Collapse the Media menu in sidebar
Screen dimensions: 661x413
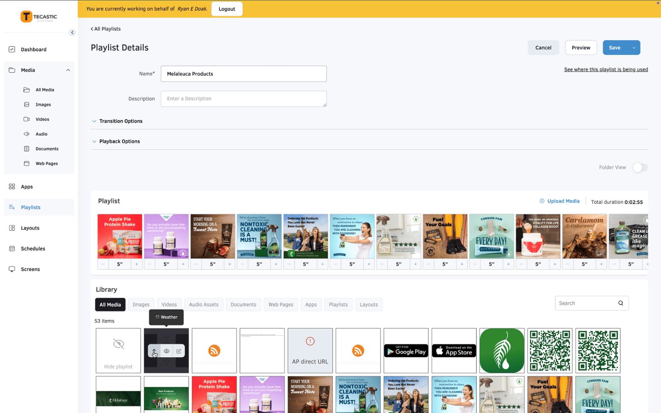click(68, 70)
